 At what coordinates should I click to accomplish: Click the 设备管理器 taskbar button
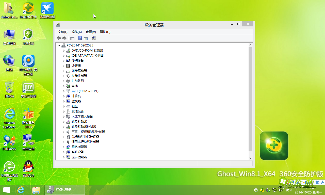tap(65, 190)
